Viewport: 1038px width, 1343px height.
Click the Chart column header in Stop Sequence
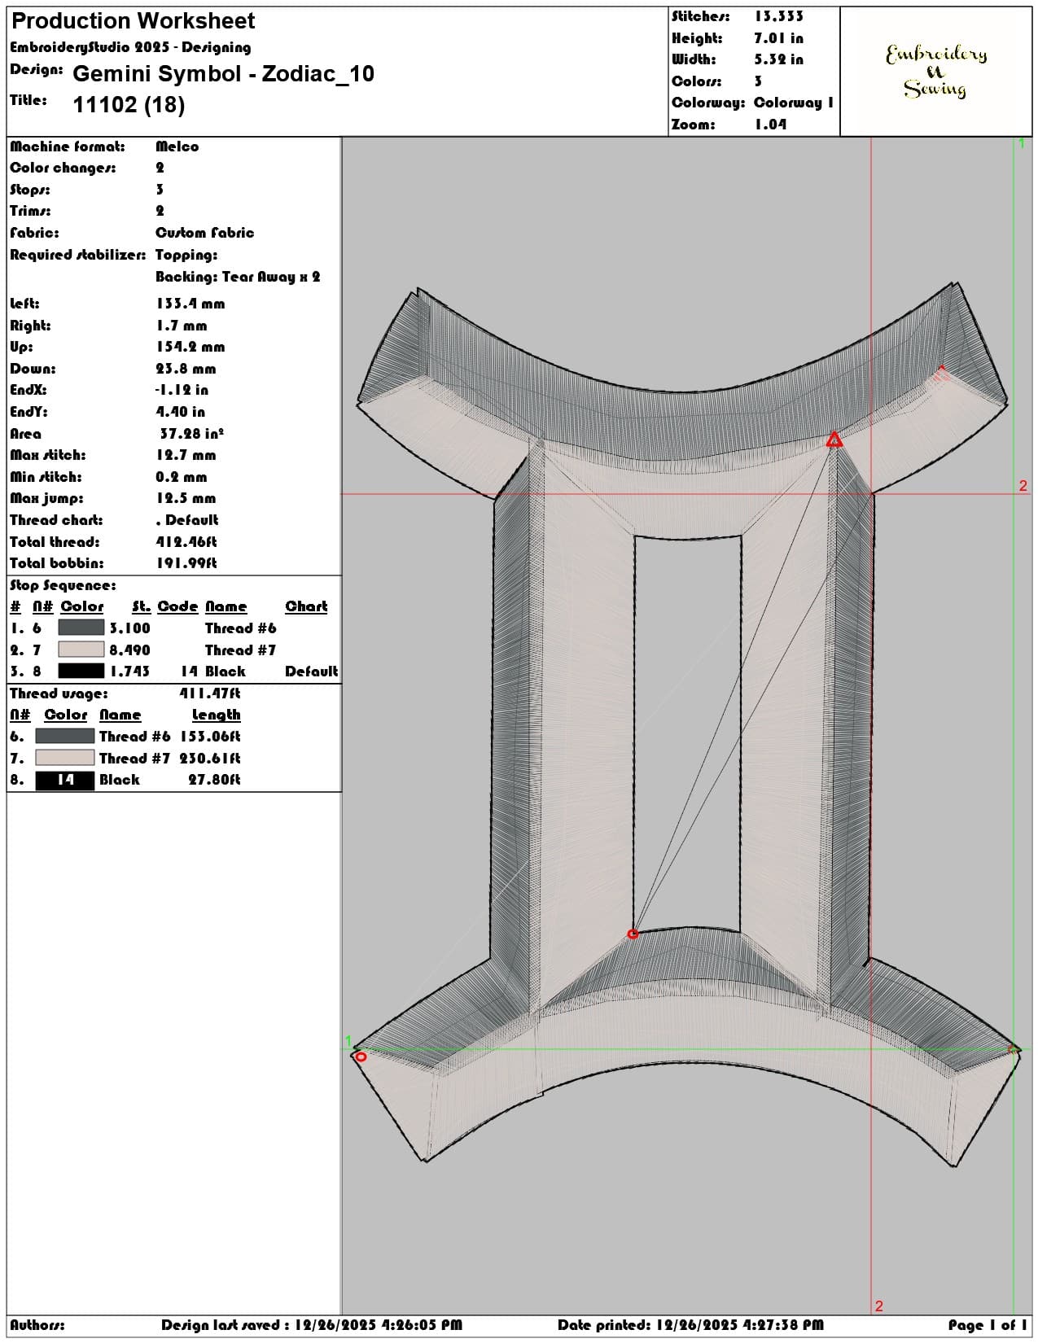pyautogui.click(x=306, y=606)
